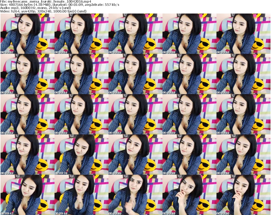Click the frame thumbnail stamped 00:00:25
The width and height of the screenshot is (271, 215).
82,115
